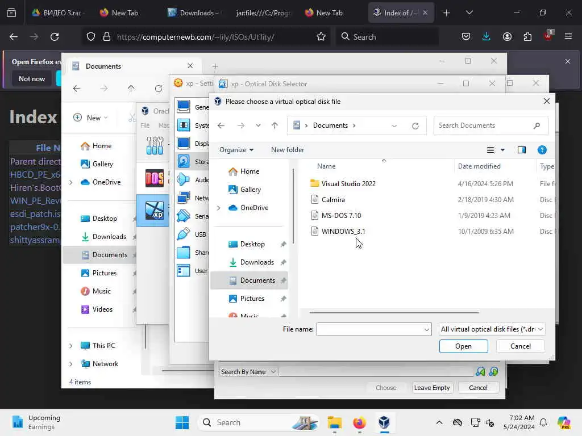Open recent locations chevron in dialog
This screenshot has height=436, width=582.
[258, 125]
